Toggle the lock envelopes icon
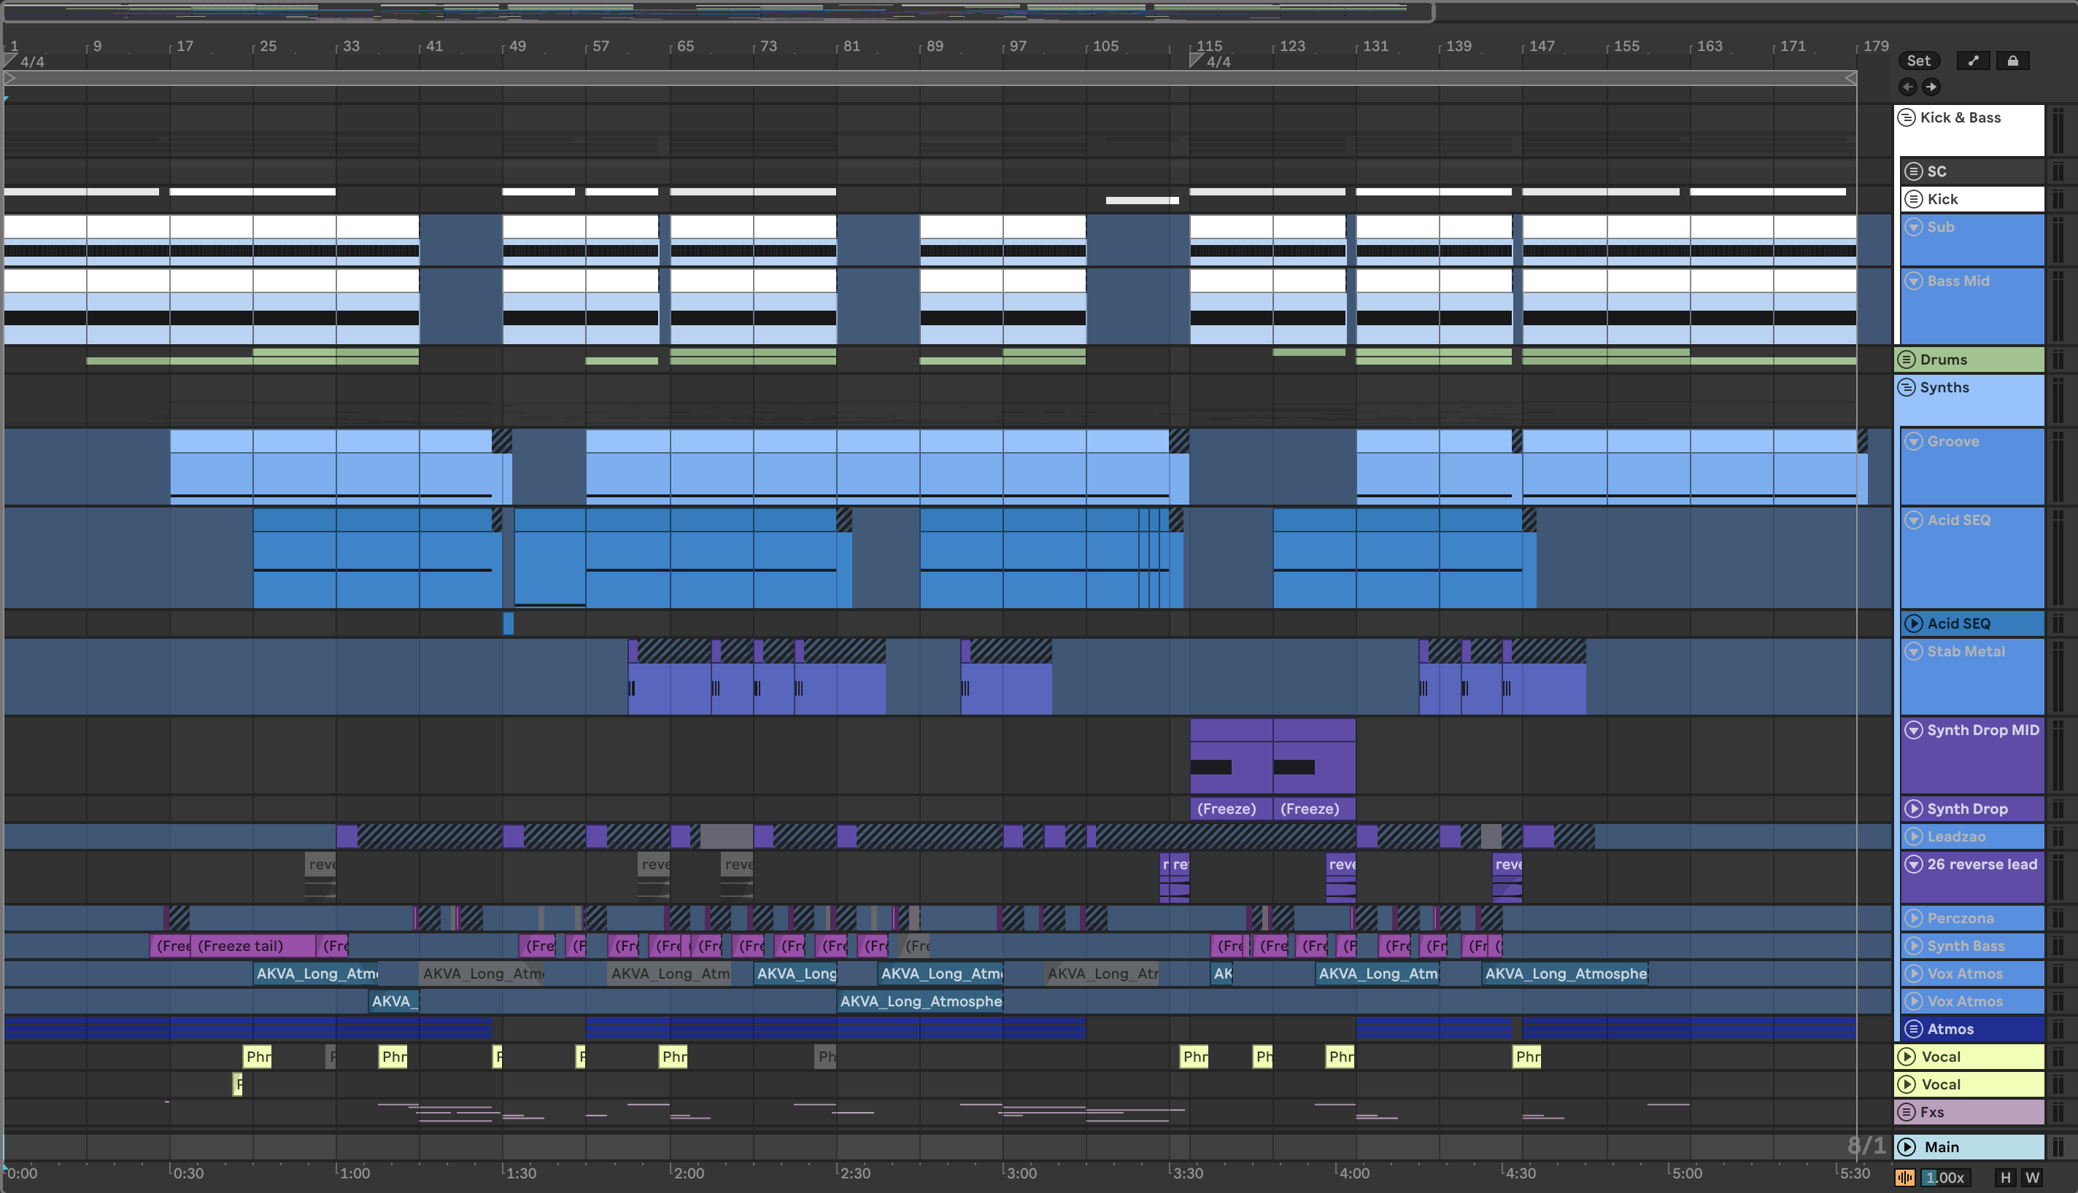Image resolution: width=2078 pixels, height=1193 pixels. (2012, 61)
